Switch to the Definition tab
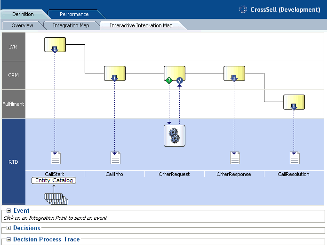 click(x=23, y=14)
